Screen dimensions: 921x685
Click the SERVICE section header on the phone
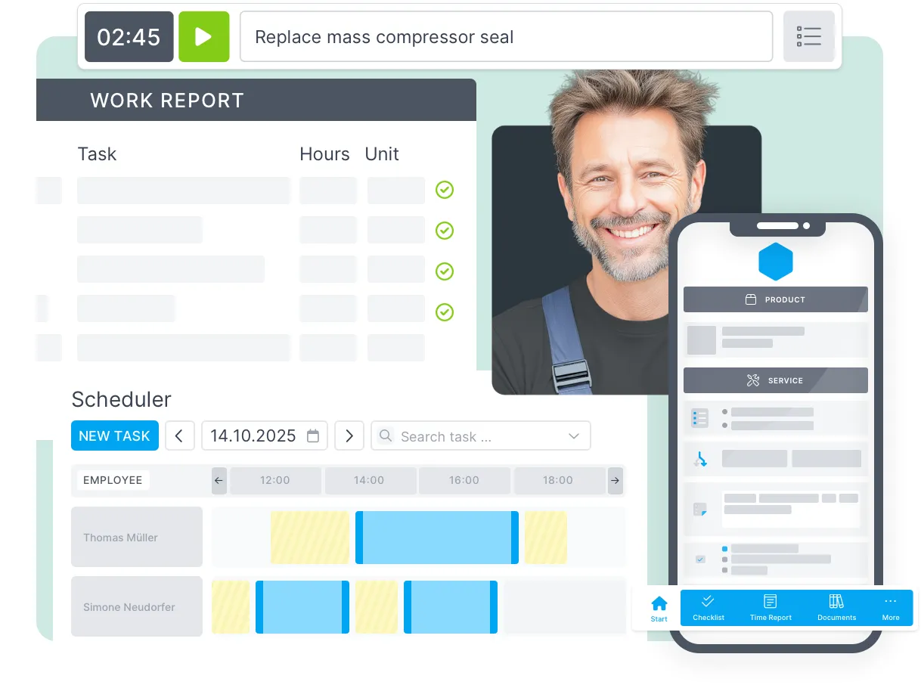pos(776,380)
